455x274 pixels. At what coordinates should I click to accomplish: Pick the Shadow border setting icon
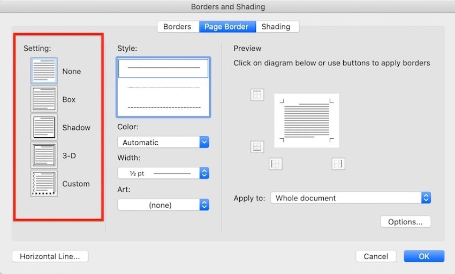[x=44, y=127]
